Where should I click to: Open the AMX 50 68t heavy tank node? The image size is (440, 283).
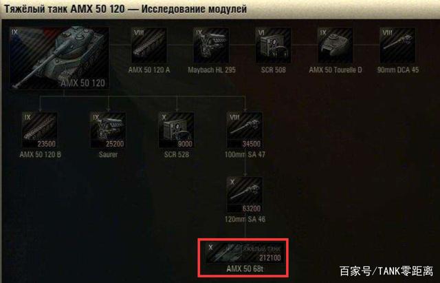coord(244,253)
